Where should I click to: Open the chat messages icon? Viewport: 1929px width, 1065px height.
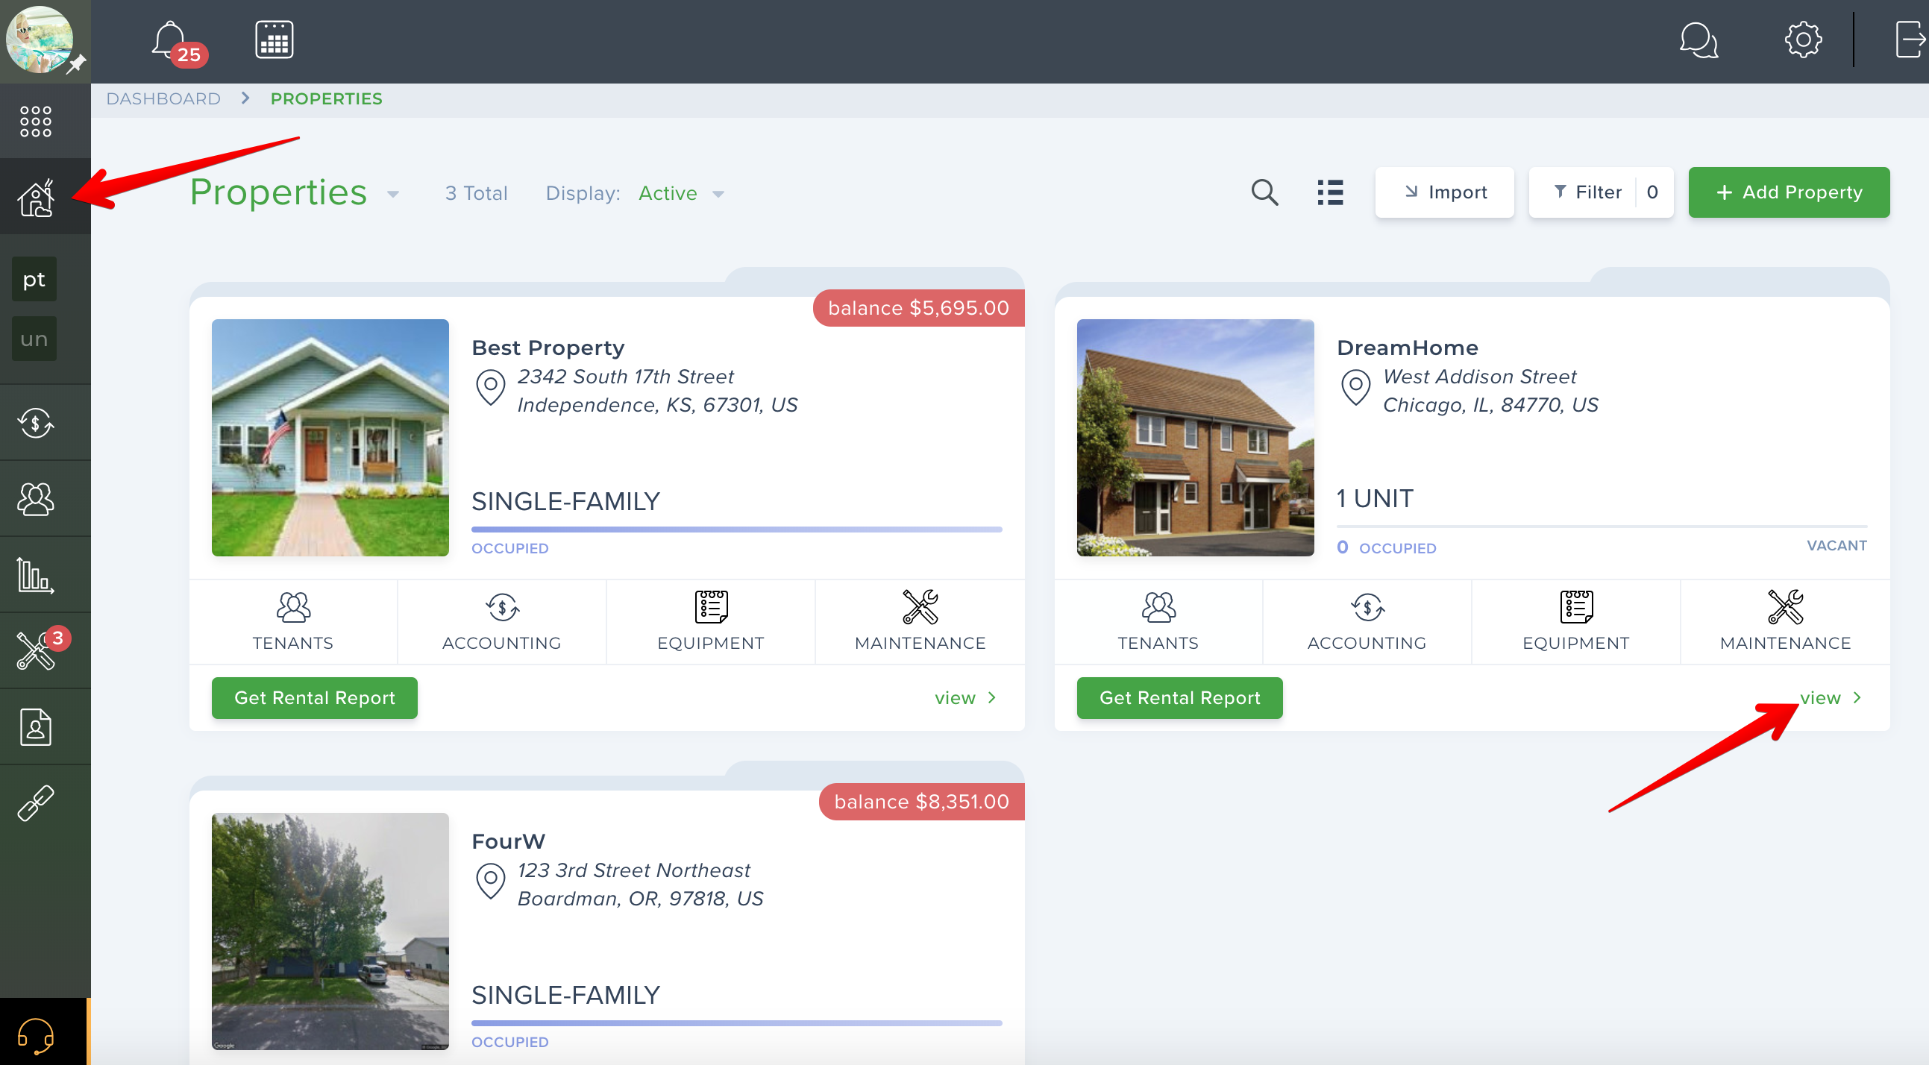click(1699, 40)
